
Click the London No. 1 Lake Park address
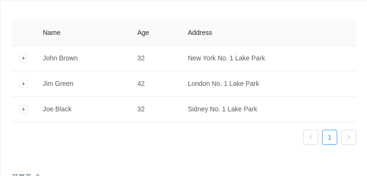point(223,84)
